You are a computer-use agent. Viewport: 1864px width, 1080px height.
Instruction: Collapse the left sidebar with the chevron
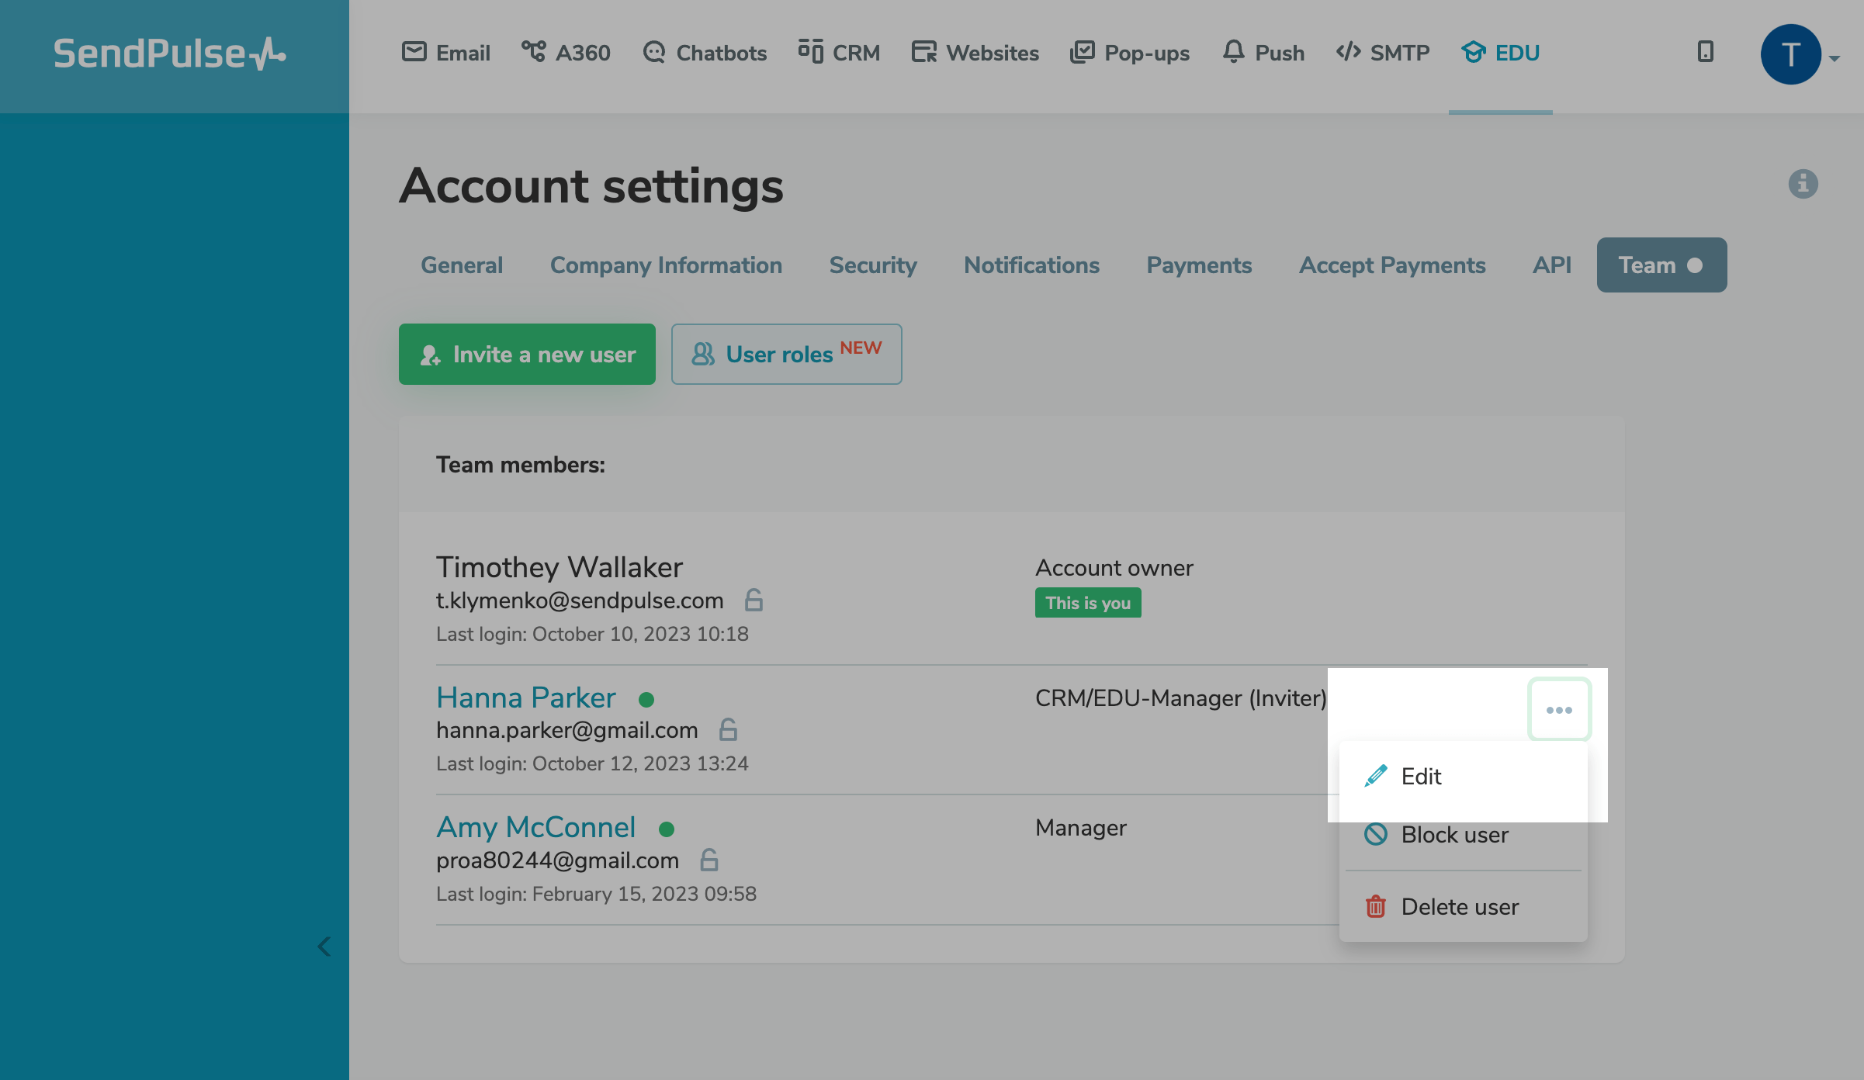coord(324,947)
